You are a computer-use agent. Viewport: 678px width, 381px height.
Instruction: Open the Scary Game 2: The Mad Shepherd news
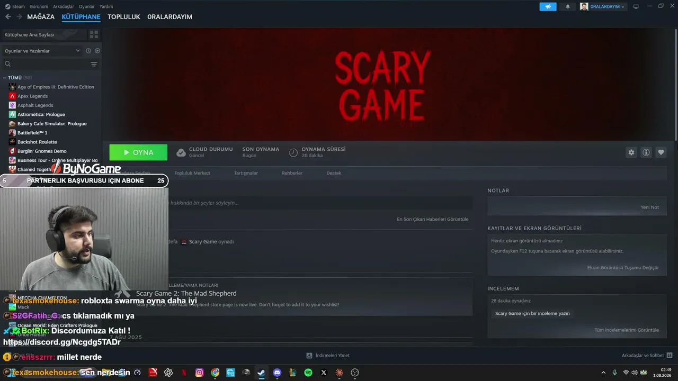(x=186, y=294)
